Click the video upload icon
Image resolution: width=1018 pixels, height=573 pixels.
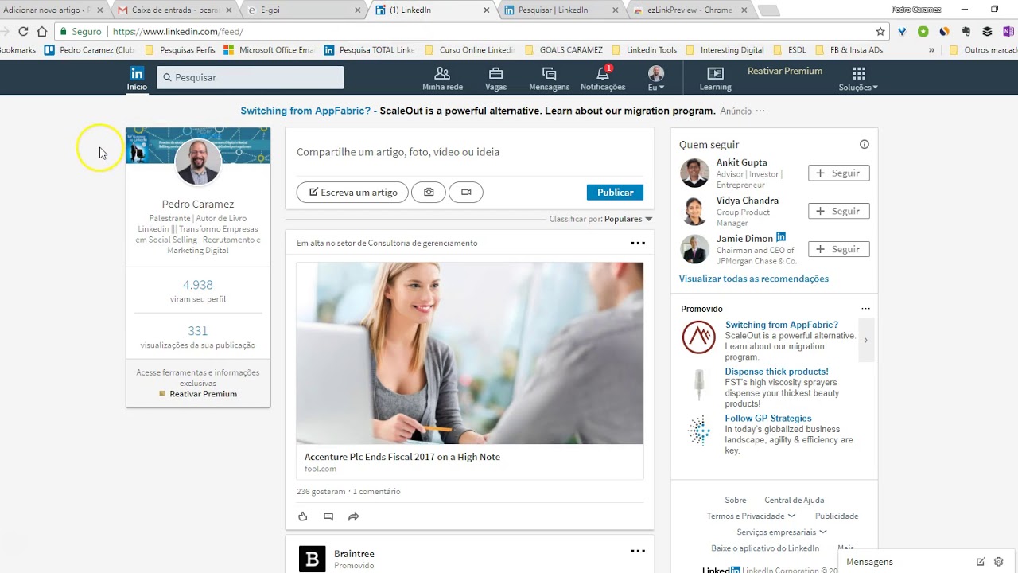(x=466, y=192)
